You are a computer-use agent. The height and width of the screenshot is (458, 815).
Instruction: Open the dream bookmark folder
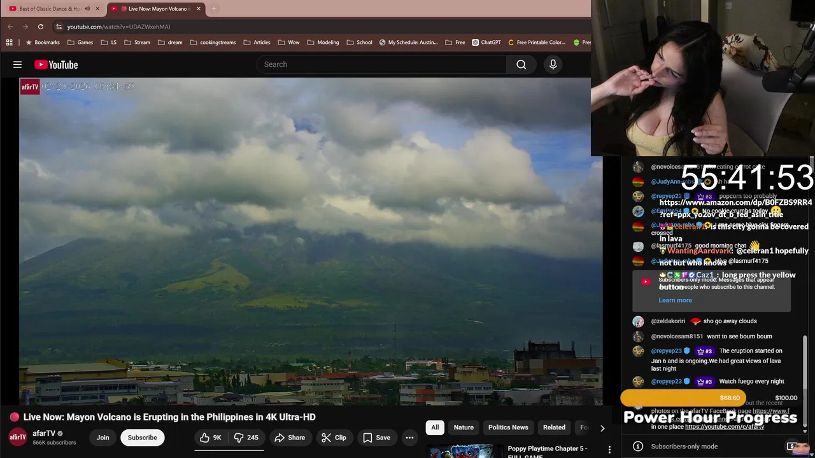tap(170, 43)
